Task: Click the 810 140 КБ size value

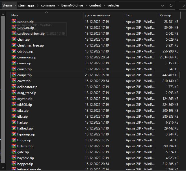Action: (170, 81)
